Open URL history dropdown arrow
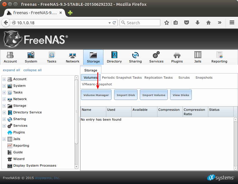The width and height of the screenshot is (238, 184). [109, 23]
